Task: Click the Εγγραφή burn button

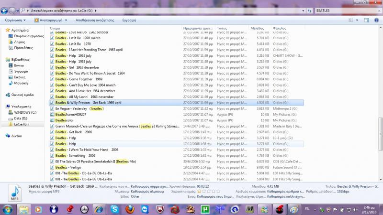Action: (129, 20)
